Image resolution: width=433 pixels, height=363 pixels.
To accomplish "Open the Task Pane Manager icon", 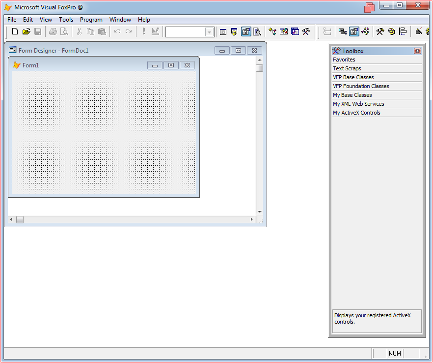I will 295,32.
